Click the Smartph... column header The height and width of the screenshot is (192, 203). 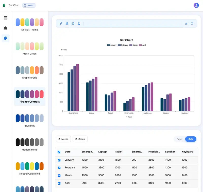click(x=88, y=152)
